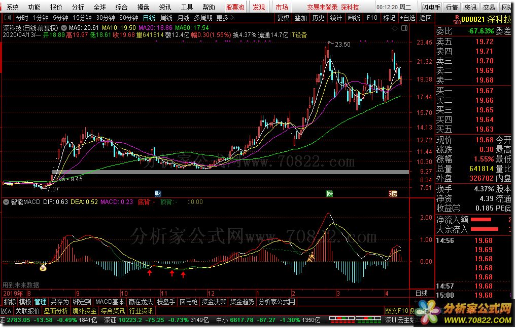Select the 60分钟 chart period
The image size is (516, 328).
[x=129, y=18]
